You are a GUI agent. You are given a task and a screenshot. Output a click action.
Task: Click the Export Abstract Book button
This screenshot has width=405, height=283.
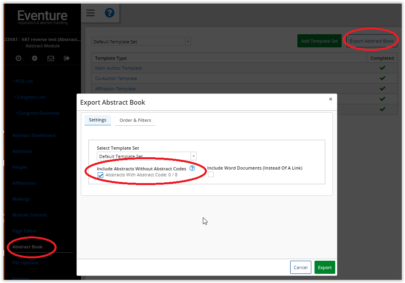372,41
